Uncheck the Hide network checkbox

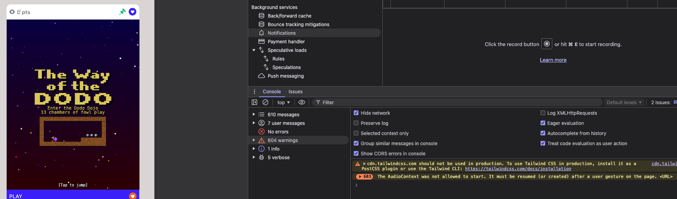tap(356, 113)
